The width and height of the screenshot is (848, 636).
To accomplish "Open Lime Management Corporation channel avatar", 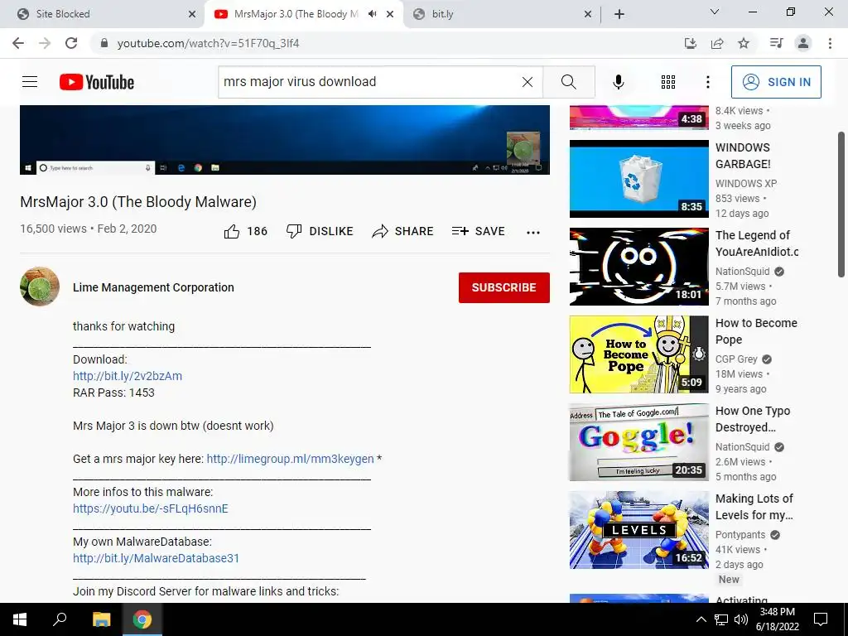I will coord(40,287).
